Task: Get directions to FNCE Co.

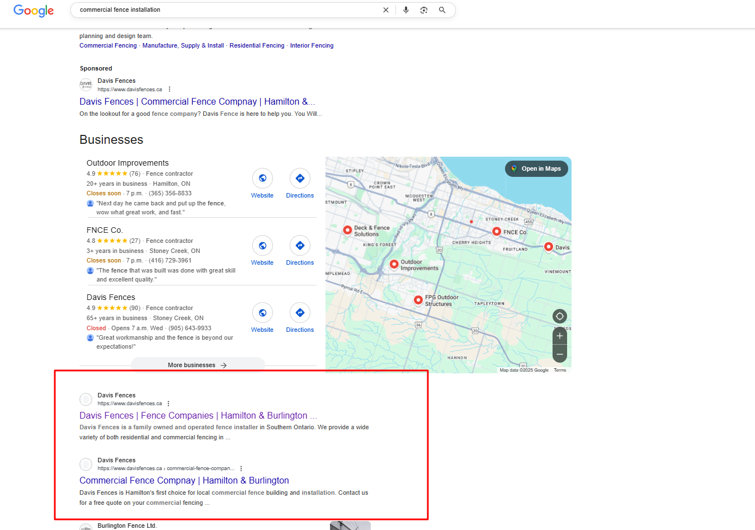Action: [300, 246]
